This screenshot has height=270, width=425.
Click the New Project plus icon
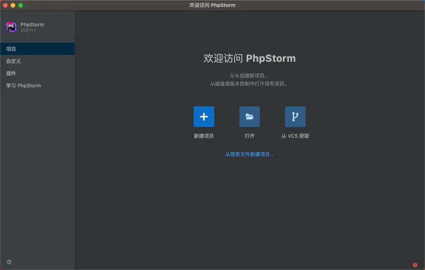coord(204,116)
